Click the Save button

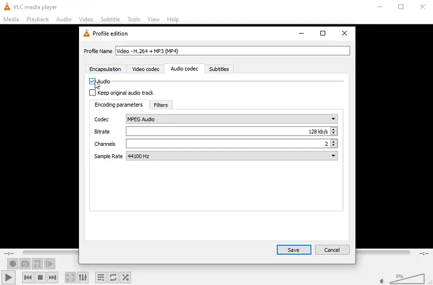click(x=293, y=250)
